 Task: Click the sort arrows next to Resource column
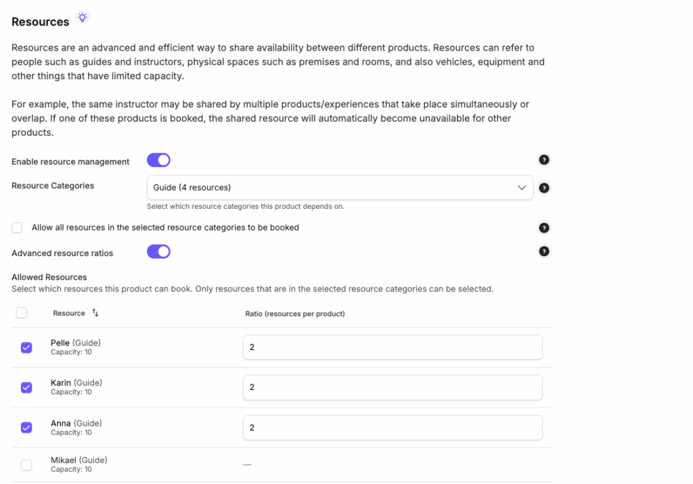pos(95,313)
